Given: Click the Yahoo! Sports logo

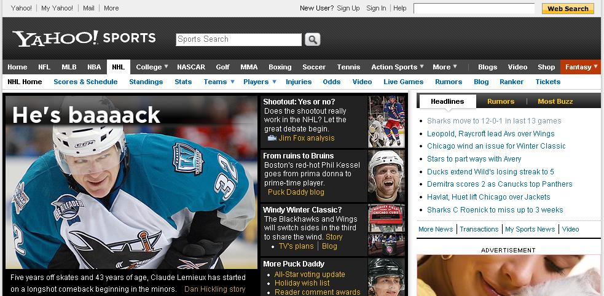Looking at the screenshot, I should [x=84, y=38].
